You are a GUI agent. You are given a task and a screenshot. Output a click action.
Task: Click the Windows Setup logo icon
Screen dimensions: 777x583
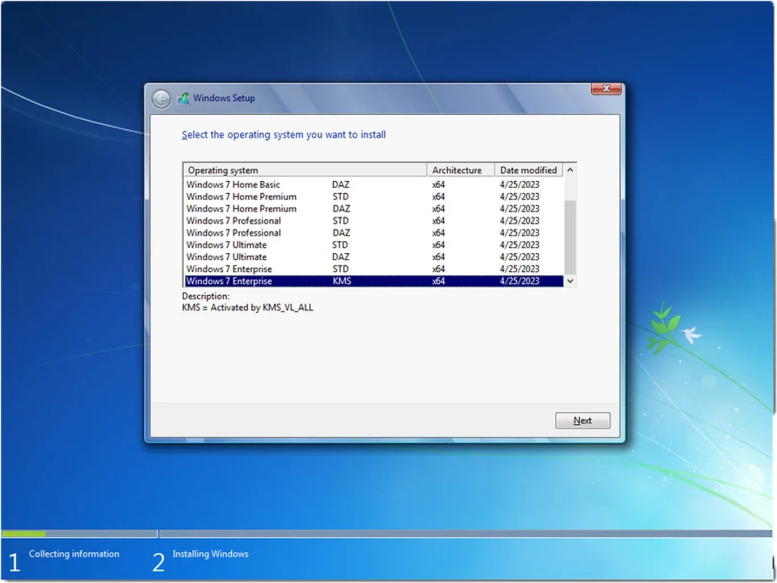coord(184,98)
